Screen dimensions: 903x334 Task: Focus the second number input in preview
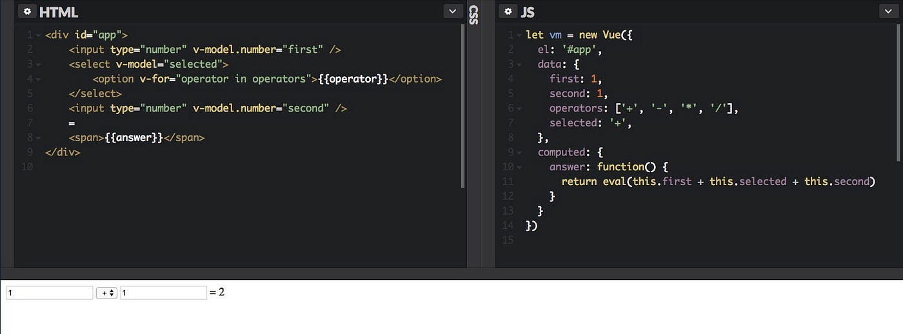(163, 293)
